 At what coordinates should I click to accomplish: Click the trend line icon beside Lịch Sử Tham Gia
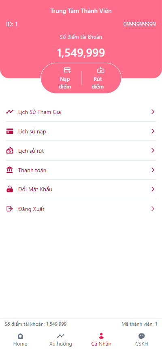click(x=10, y=112)
